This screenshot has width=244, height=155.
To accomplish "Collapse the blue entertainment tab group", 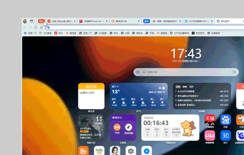I will [x=147, y=21].
